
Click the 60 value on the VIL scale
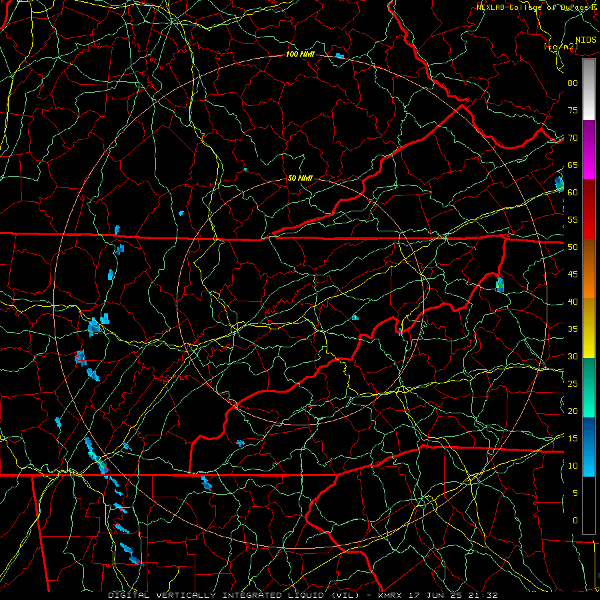573,193
